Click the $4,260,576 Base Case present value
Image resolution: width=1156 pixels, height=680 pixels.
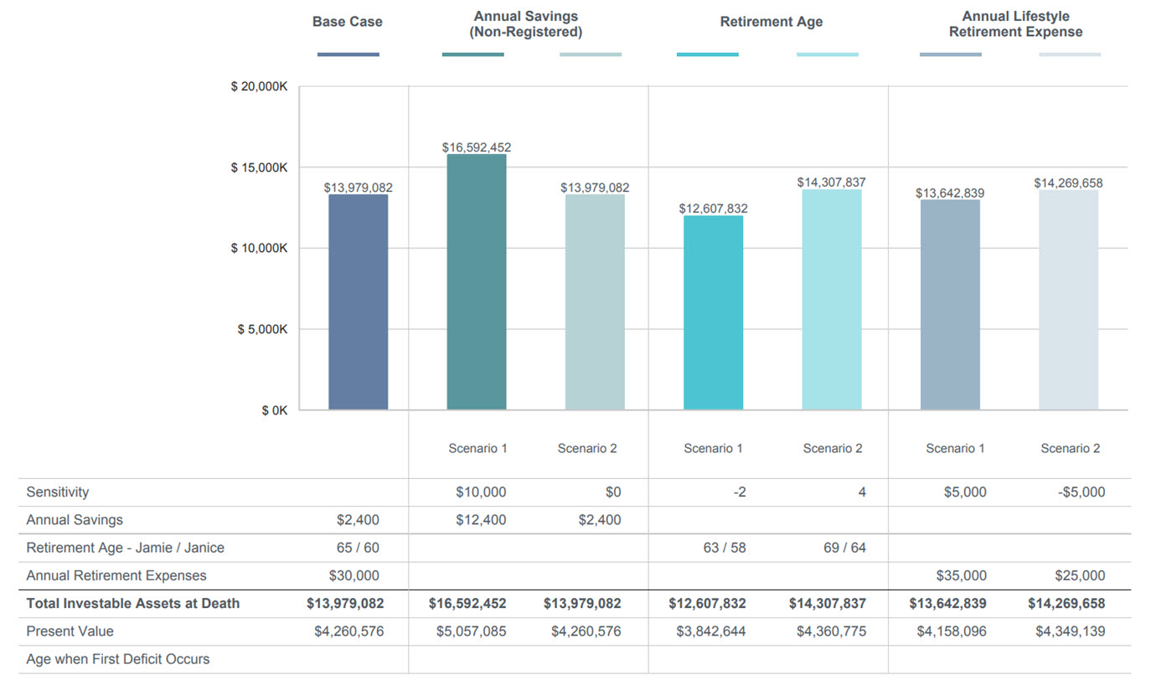pyautogui.click(x=349, y=631)
